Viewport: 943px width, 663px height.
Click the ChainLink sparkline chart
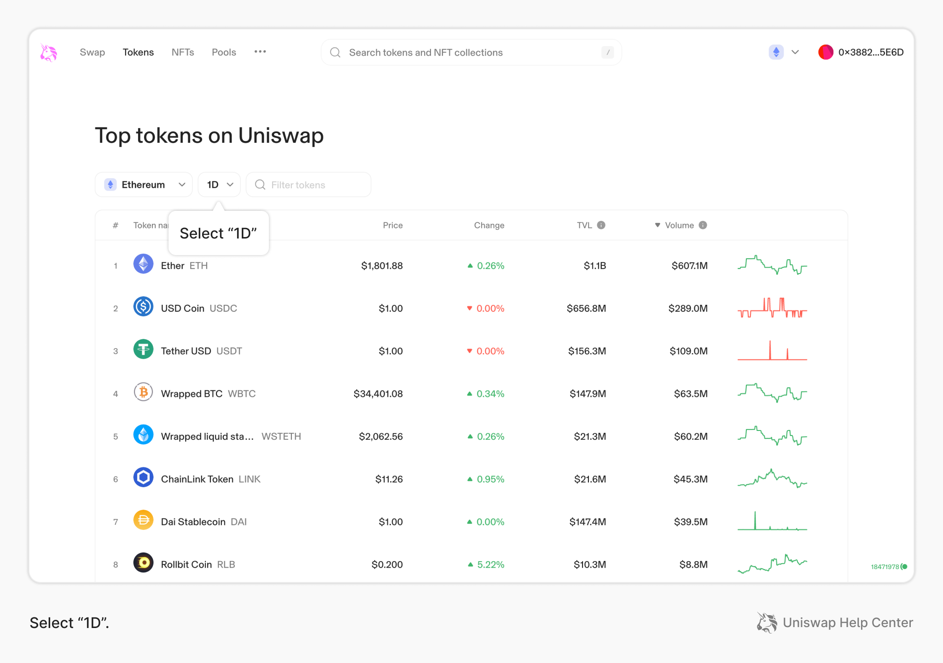(x=772, y=479)
